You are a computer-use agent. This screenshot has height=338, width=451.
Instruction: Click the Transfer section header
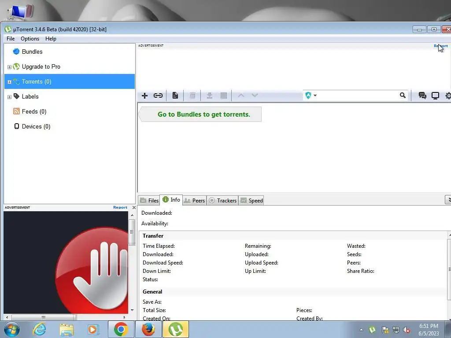click(x=153, y=236)
